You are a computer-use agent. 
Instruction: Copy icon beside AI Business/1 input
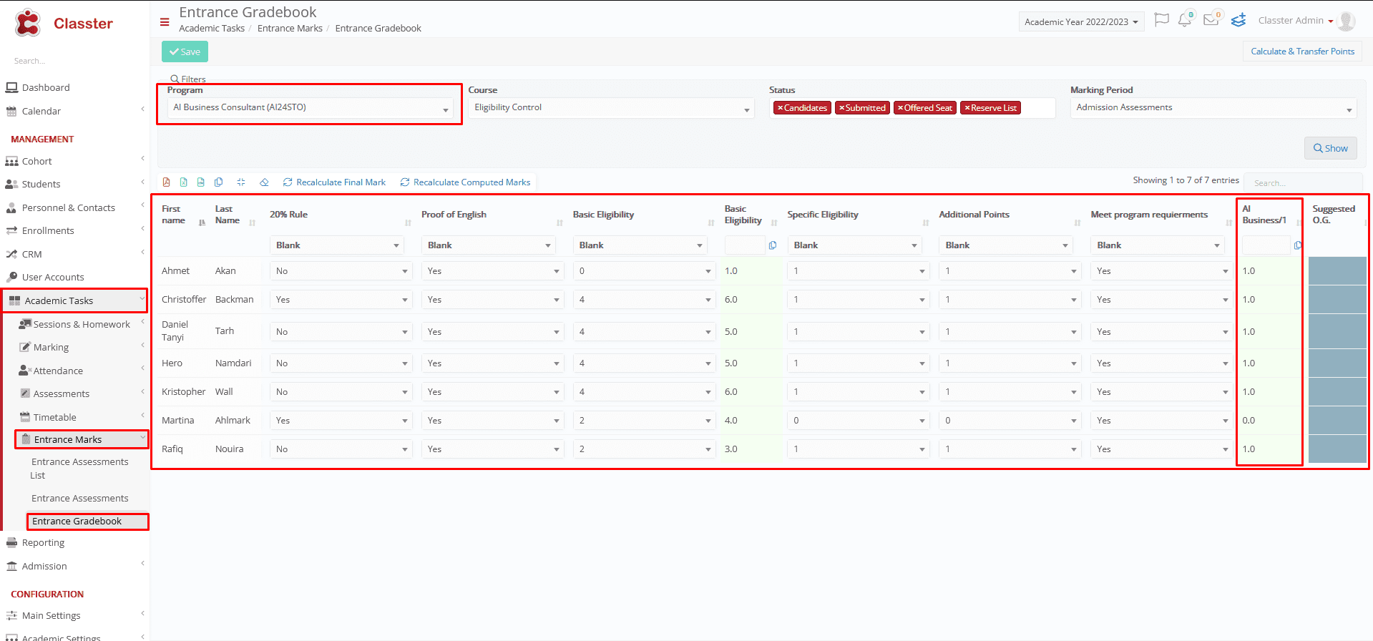[x=1297, y=245]
